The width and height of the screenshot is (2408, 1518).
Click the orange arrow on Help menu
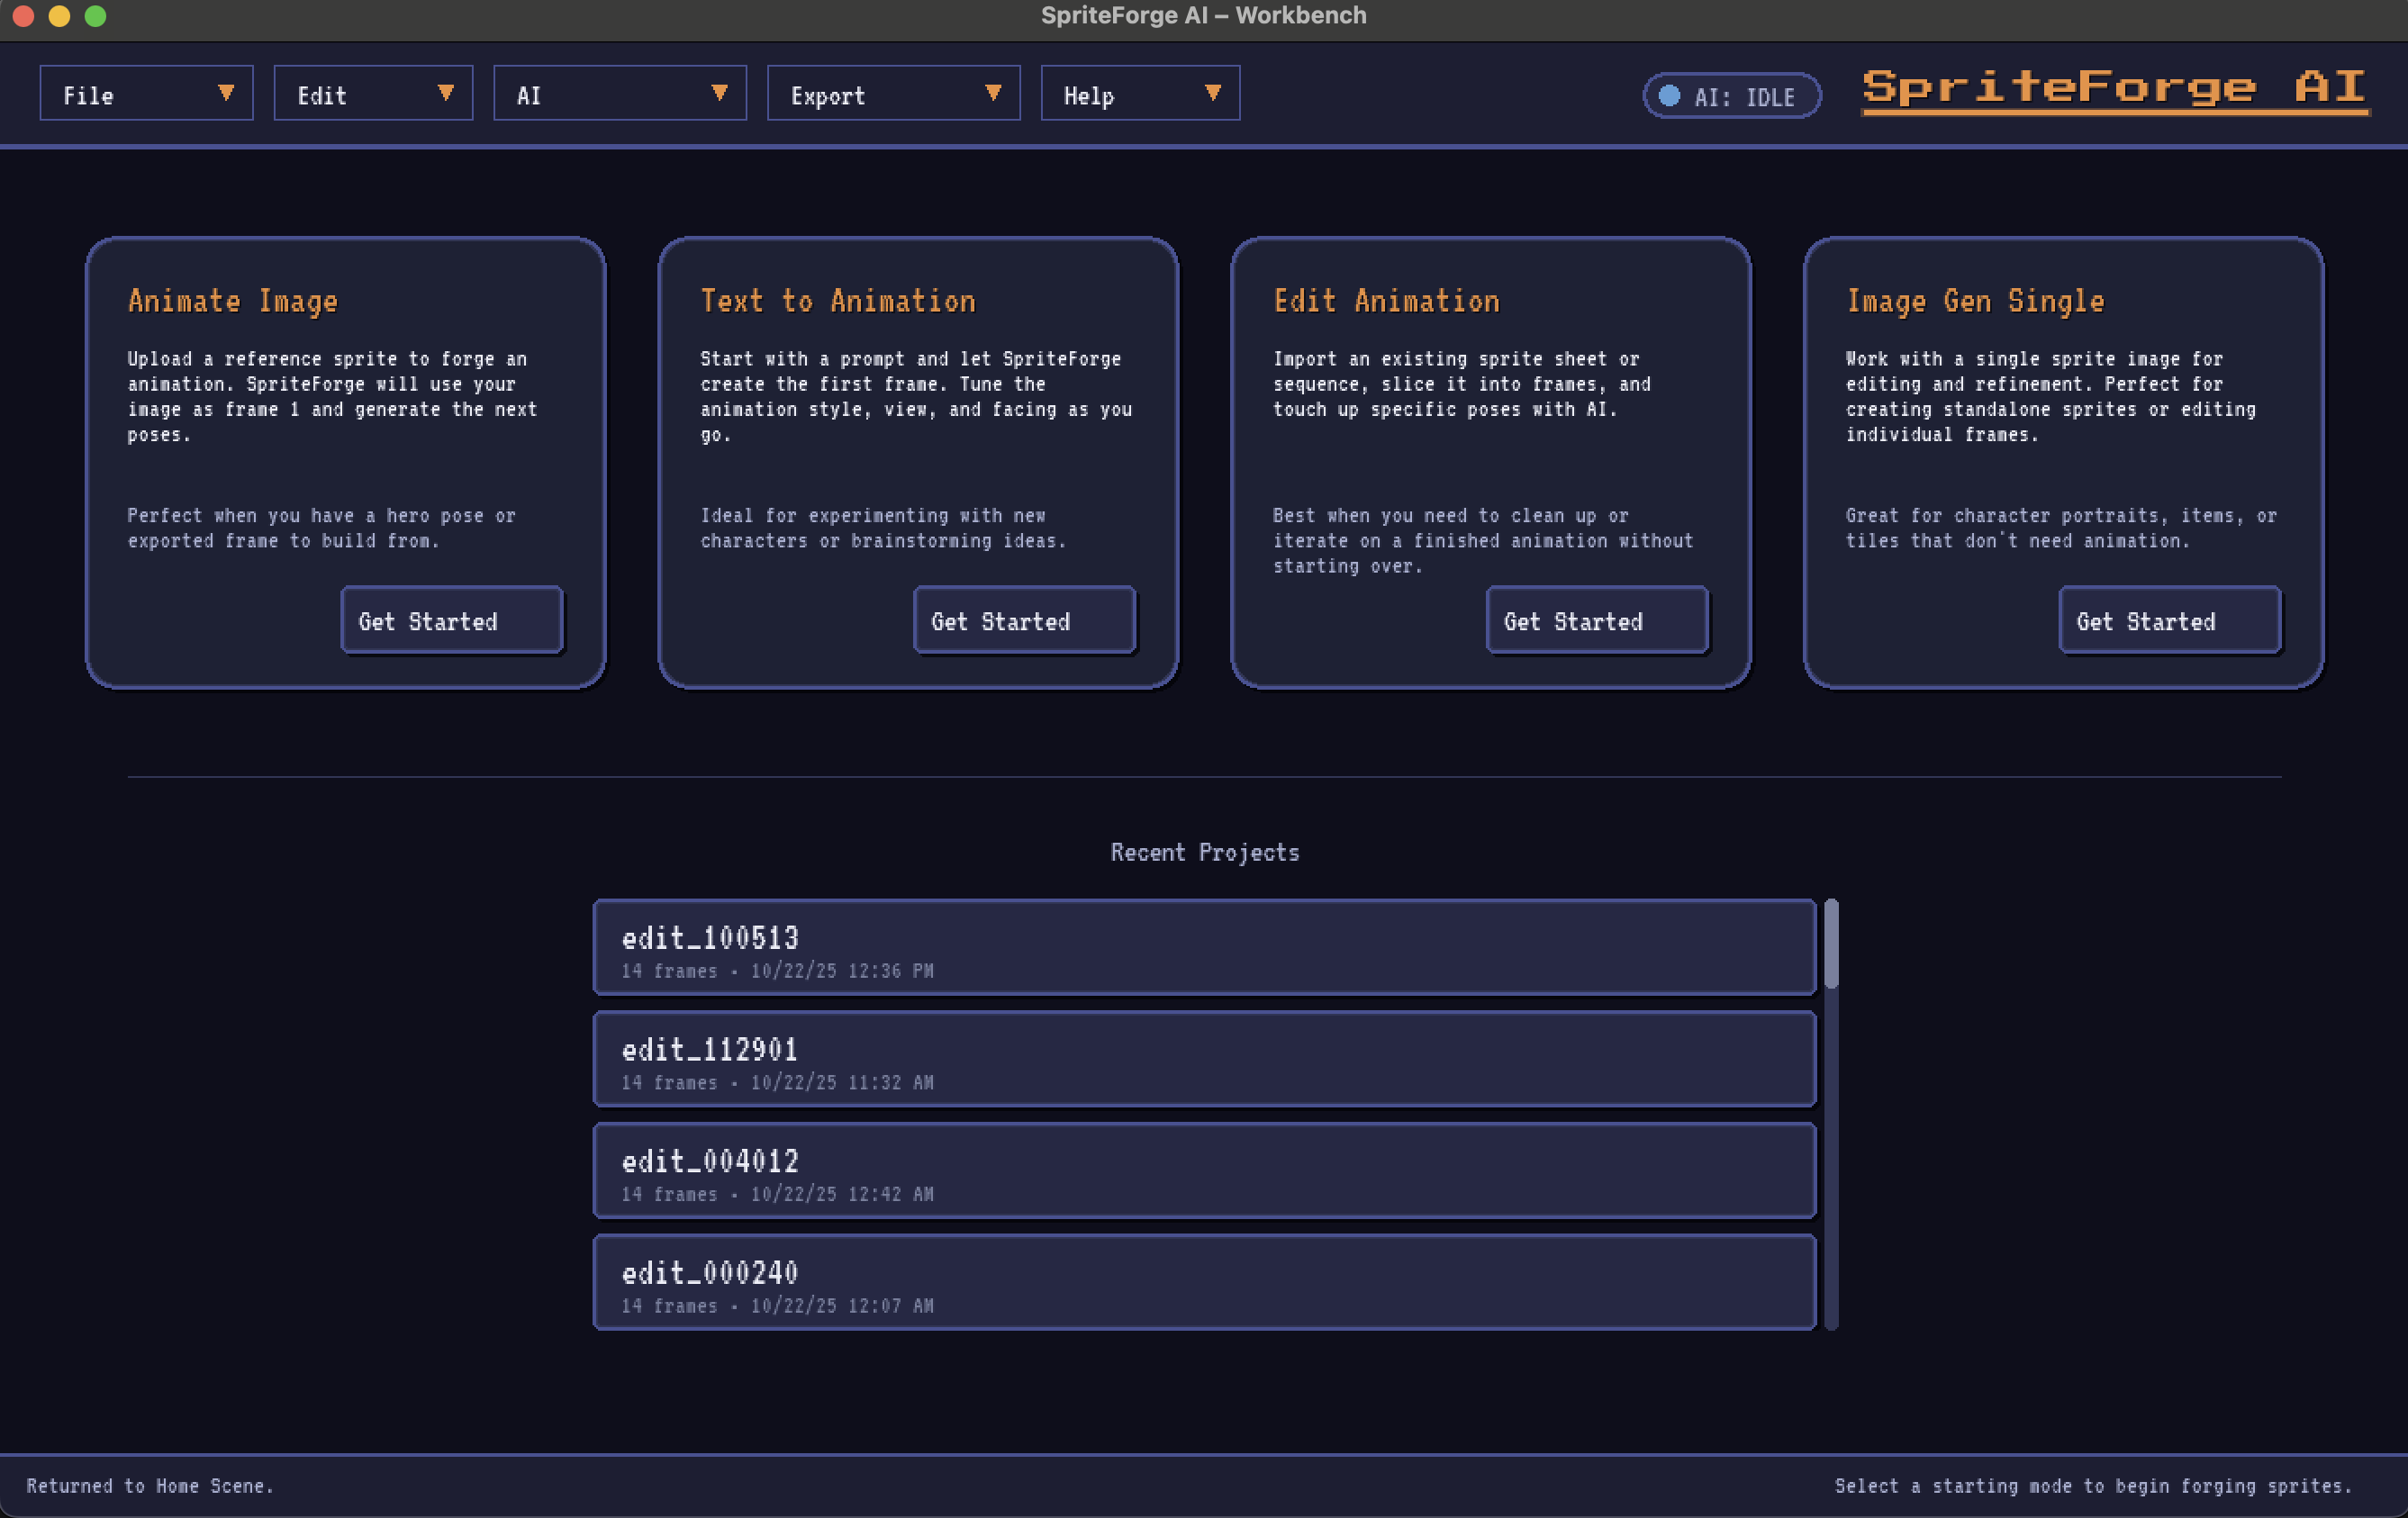[x=1212, y=93]
